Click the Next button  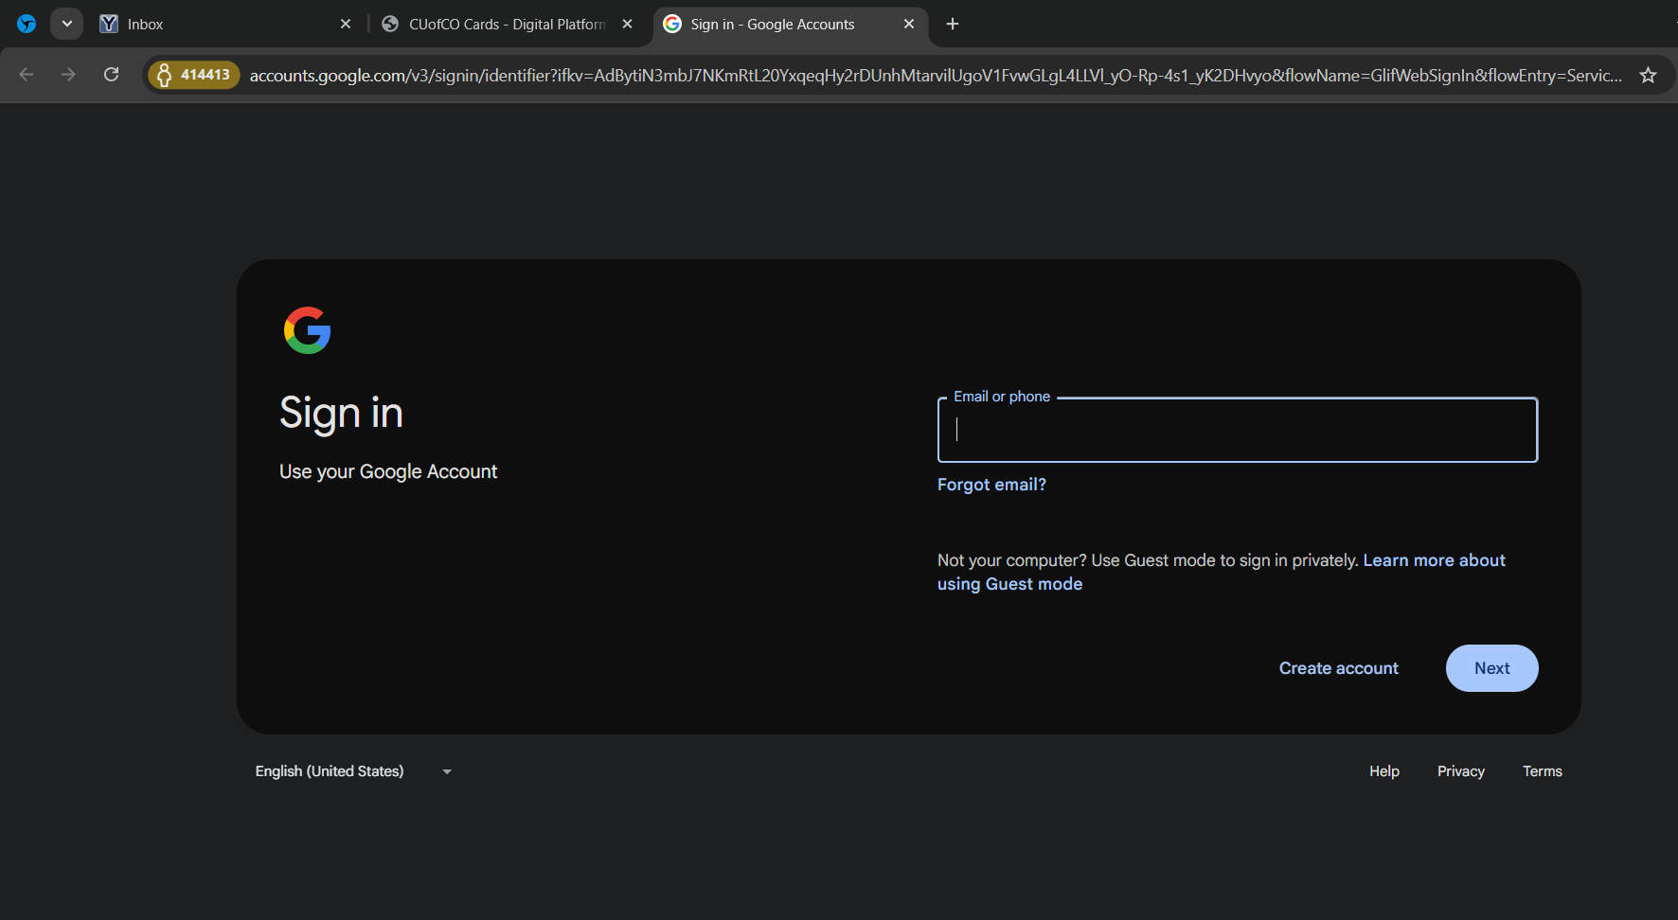[x=1491, y=668]
